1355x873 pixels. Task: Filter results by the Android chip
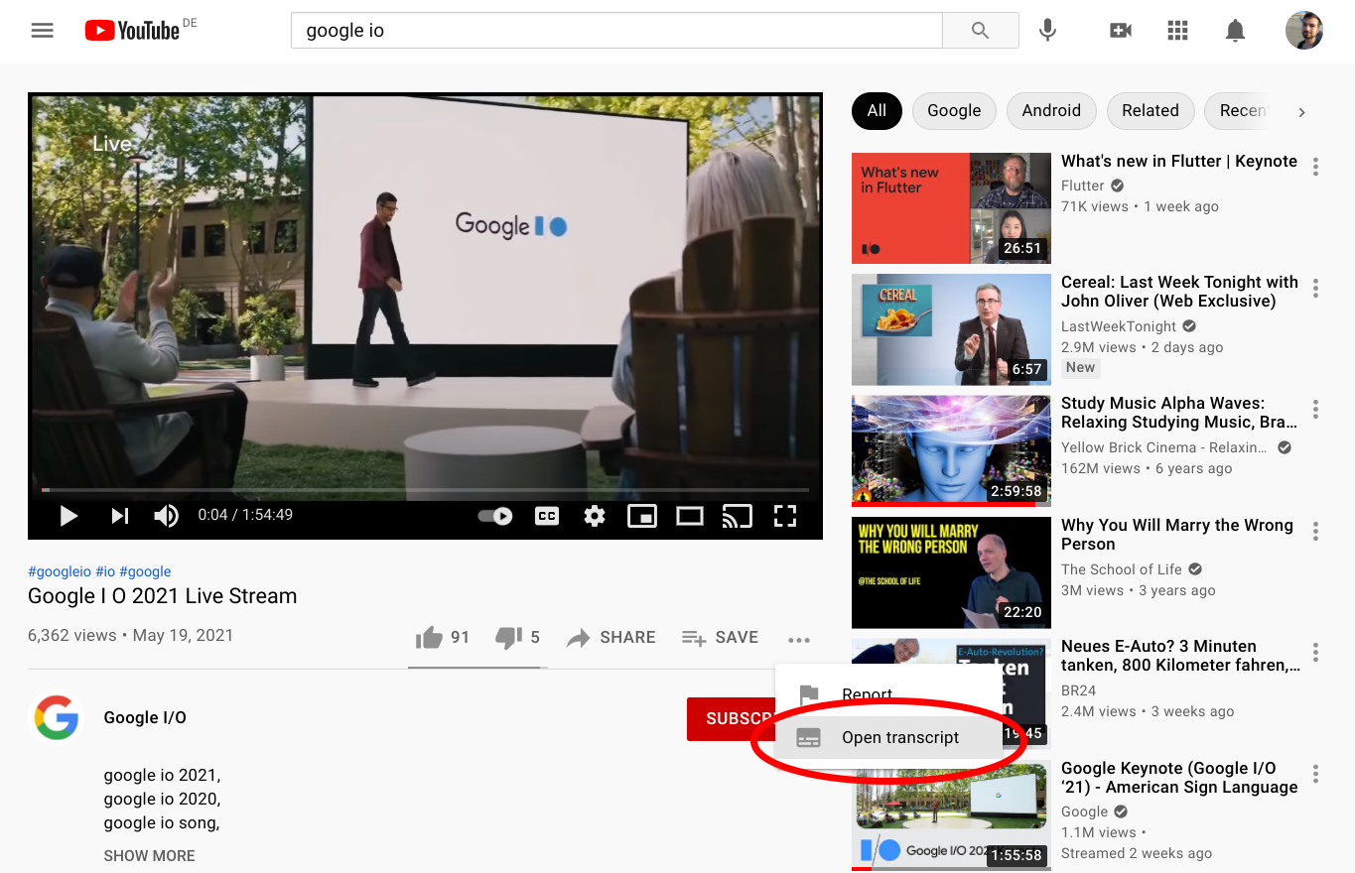pyautogui.click(x=1051, y=111)
